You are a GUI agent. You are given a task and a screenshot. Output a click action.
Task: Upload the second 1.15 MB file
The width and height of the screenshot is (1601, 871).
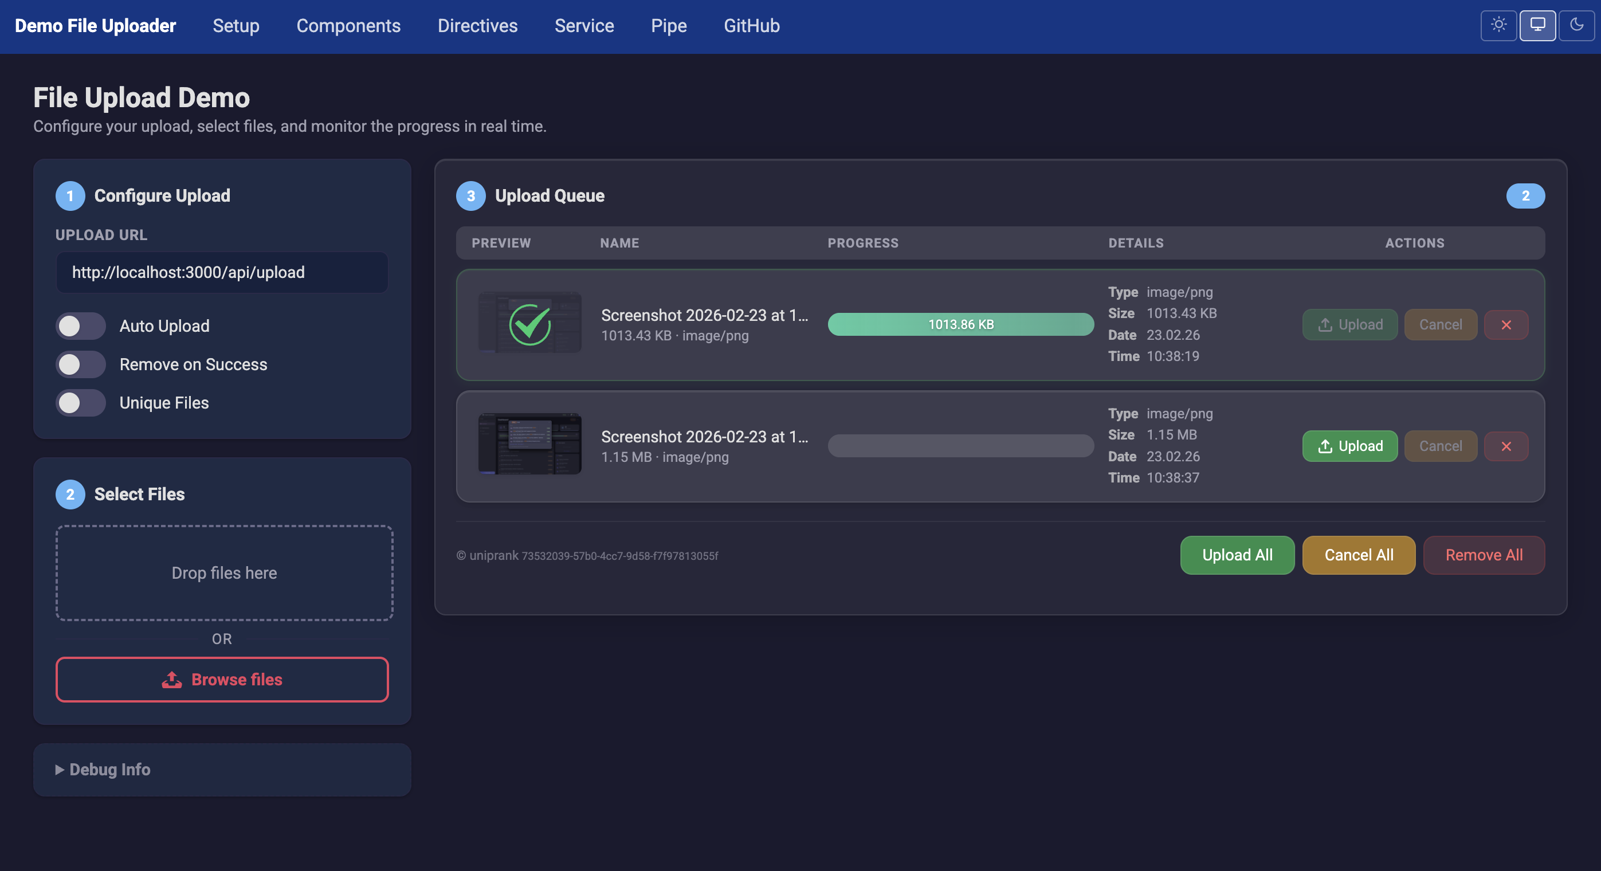pos(1349,446)
